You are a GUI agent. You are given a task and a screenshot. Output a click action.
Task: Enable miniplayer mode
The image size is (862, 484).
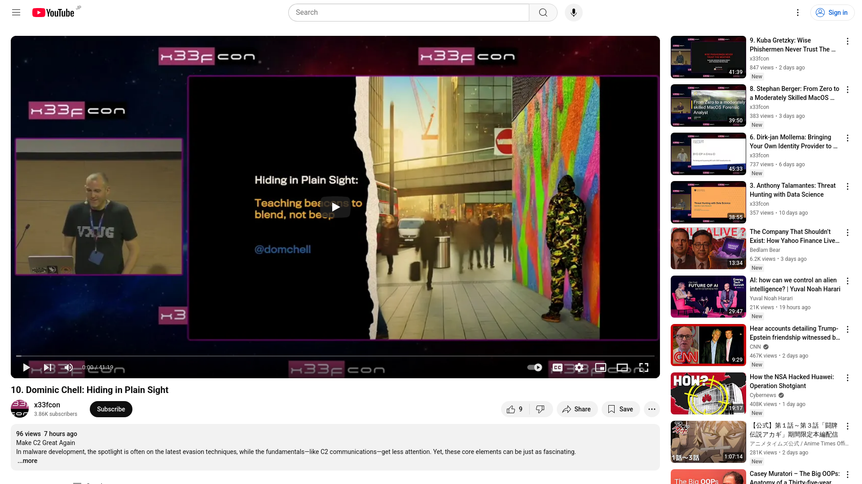tap(601, 367)
